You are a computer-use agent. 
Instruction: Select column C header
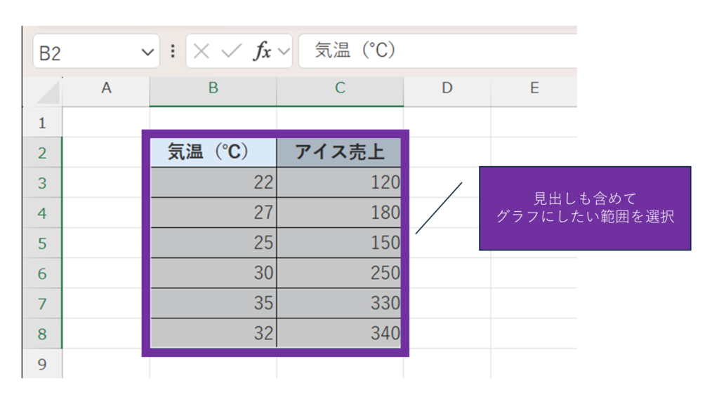click(x=340, y=88)
